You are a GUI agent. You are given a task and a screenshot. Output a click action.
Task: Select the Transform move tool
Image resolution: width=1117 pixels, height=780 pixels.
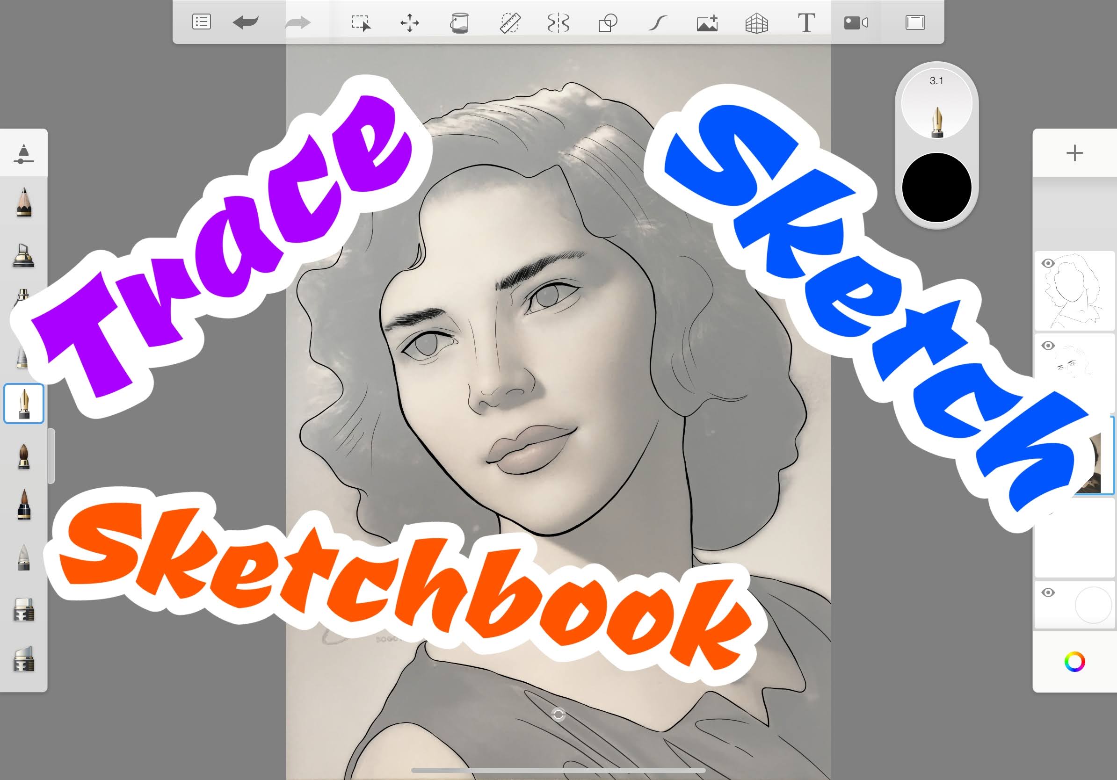click(x=410, y=23)
